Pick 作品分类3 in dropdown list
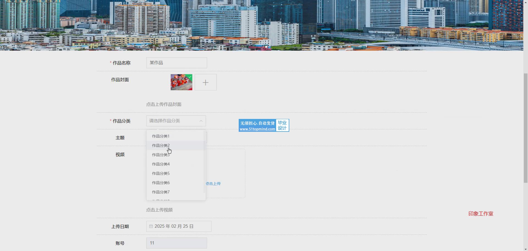 click(x=161, y=155)
